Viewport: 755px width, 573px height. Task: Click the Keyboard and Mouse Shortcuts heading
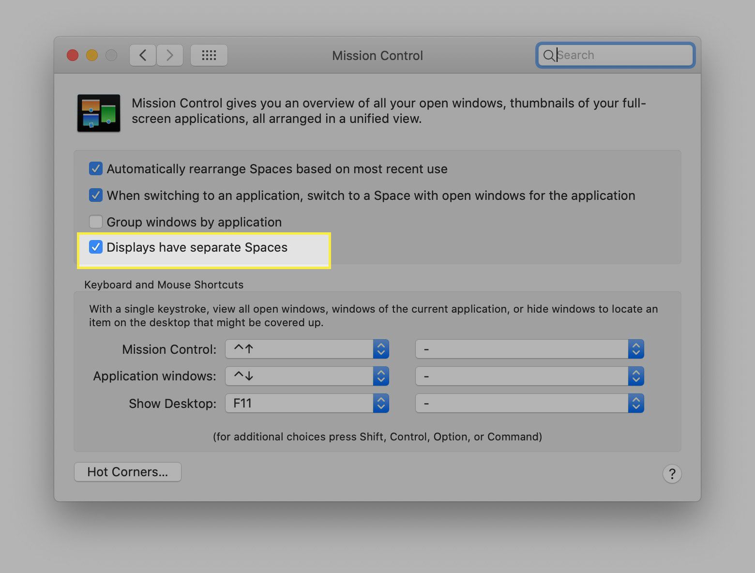tap(164, 285)
